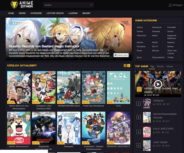Open the GENRE menu

22,13
